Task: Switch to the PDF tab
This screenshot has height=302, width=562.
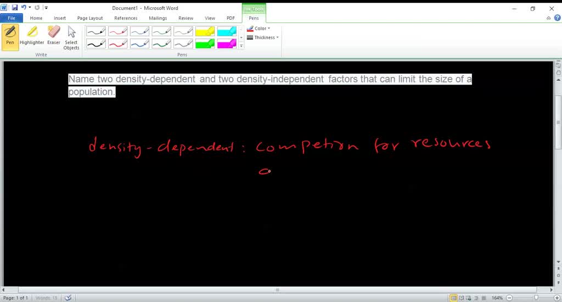Action: click(x=231, y=18)
